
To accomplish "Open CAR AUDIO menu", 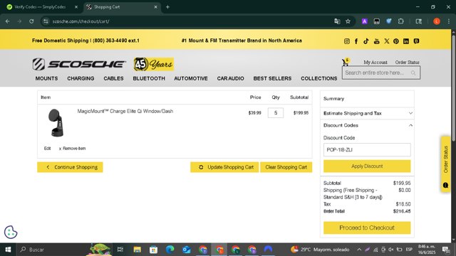I will 230,78.
